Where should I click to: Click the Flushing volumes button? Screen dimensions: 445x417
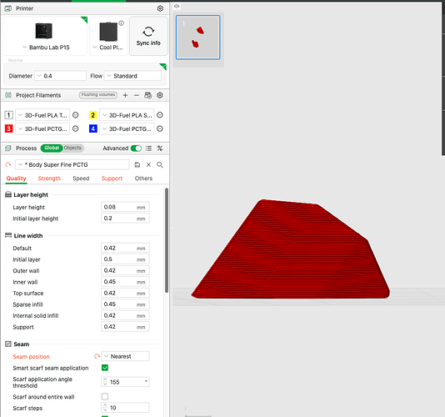click(98, 95)
